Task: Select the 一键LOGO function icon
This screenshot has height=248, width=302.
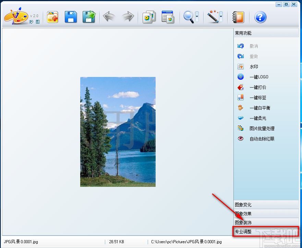Action: click(x=240, y=77)
